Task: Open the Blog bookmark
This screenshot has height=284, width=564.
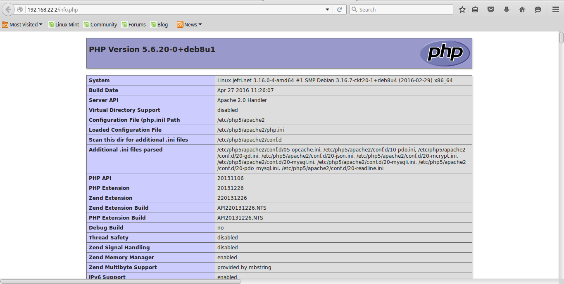Action: point(159,24)
